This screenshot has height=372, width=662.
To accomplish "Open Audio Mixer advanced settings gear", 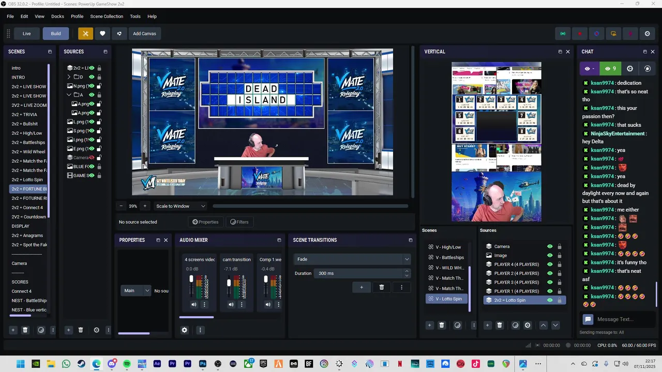I will click(185, 330).
